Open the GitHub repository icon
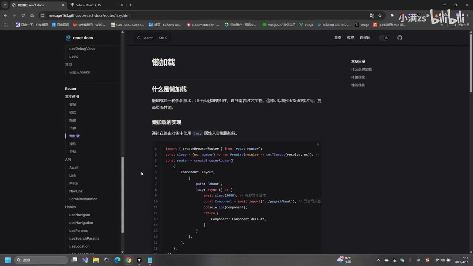 pyautogui.click(x=399, y=38)
